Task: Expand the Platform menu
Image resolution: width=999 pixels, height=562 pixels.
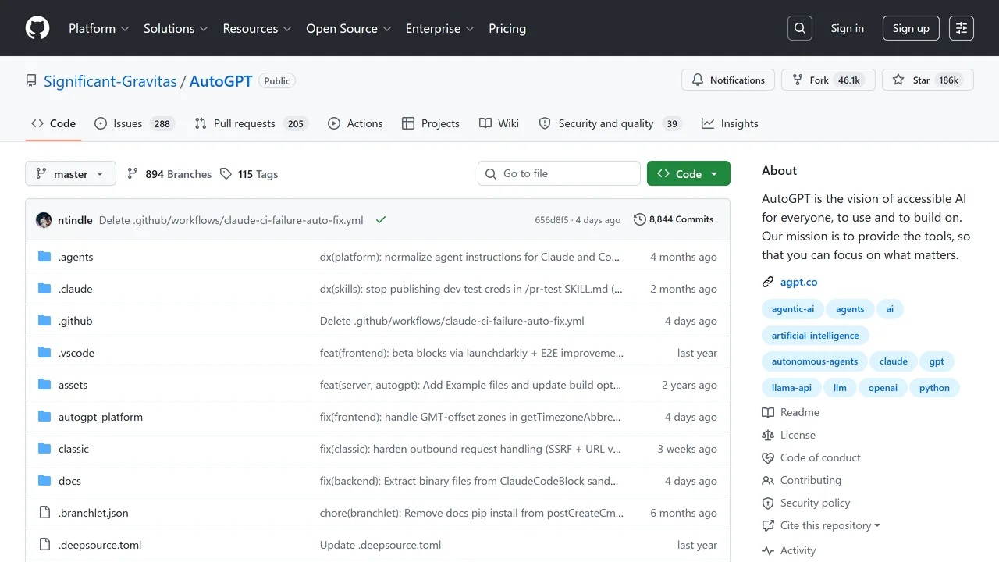Action: click(x=99, y=28)
